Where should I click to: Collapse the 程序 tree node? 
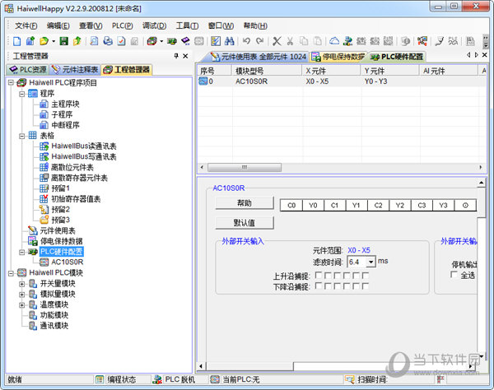tap(21, 94)
